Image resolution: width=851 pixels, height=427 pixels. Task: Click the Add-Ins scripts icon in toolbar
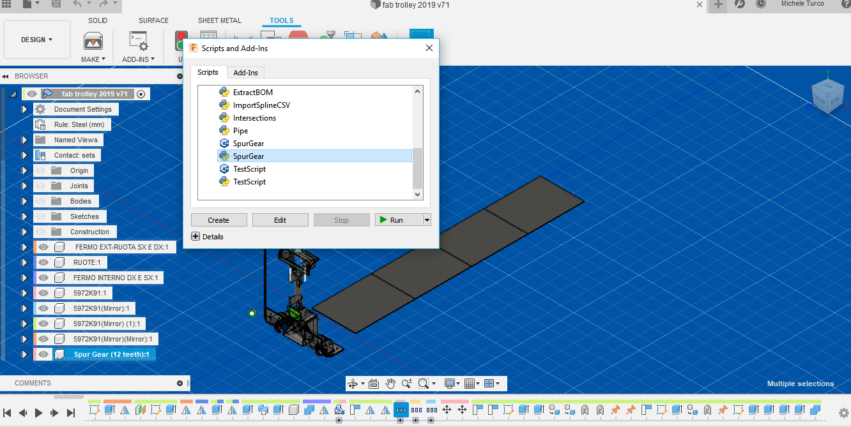(138, 41)
